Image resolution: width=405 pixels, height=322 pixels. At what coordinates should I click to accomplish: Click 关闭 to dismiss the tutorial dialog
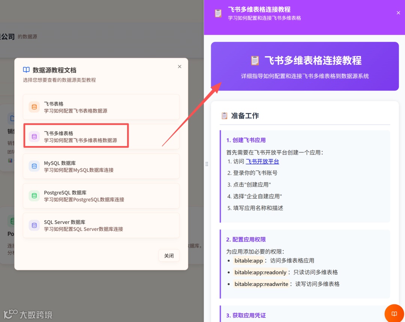[169, 255]
